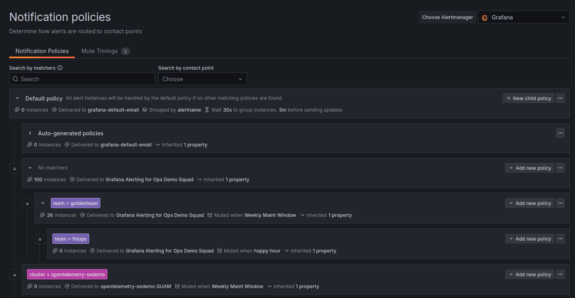This screenshot has height=298, width=575.
Task: Open the ⋯ menu on the opentelemetry-sedemo policy
Action: (560, 274)
